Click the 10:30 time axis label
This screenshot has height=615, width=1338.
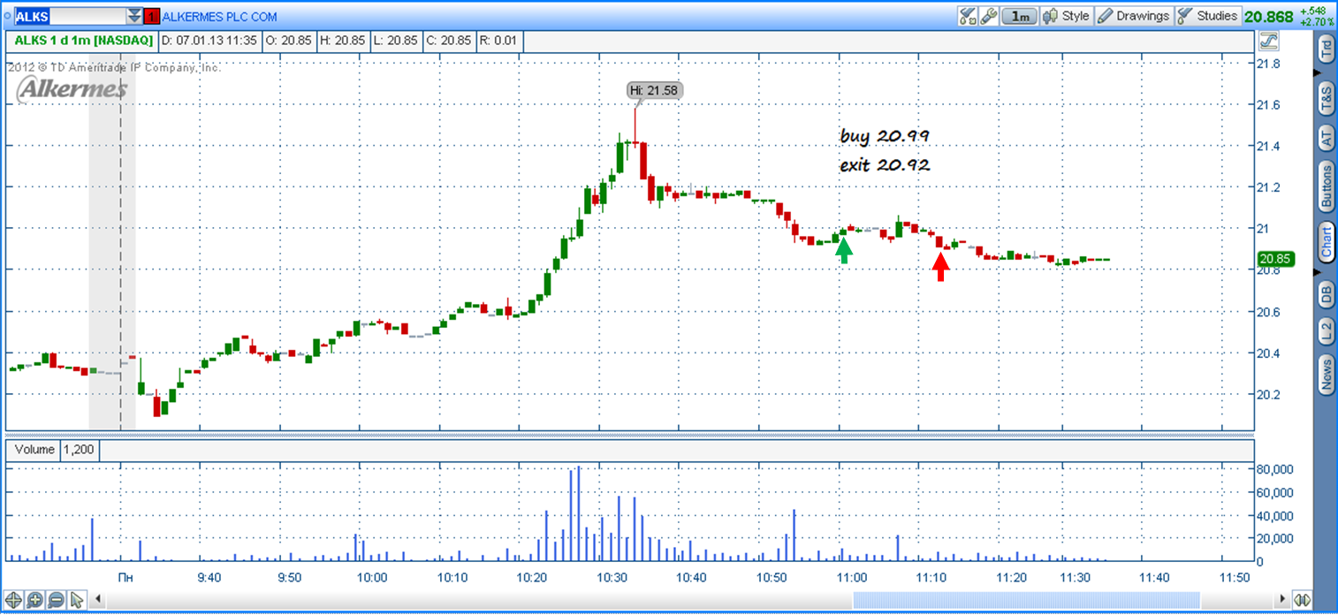coord(612,577)
